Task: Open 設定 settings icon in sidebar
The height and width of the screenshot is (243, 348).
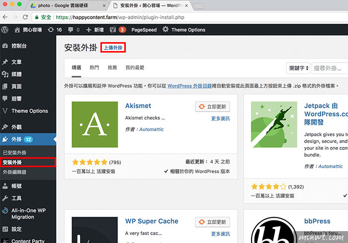Action: (5, 229)
